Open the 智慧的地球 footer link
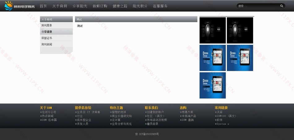This screenshot has width=294, height=140. point(119,112)
